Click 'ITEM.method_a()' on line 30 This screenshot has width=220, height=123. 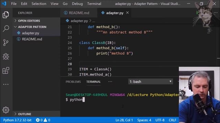click(95, 74)
